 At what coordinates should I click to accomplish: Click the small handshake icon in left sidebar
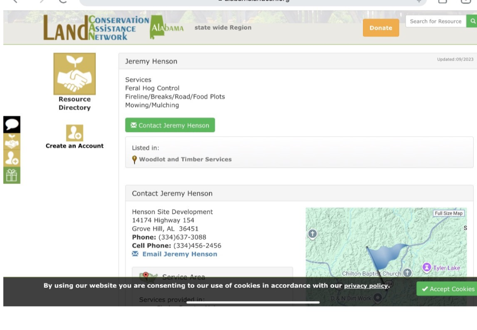click(x=12, y=141)
